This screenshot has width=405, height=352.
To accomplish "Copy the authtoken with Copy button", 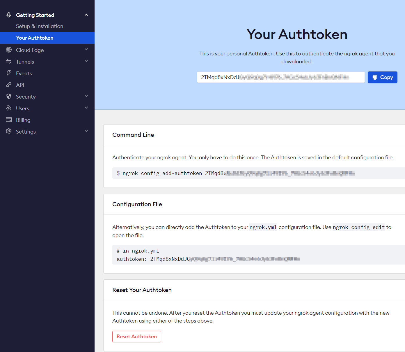I will (382, 77).
